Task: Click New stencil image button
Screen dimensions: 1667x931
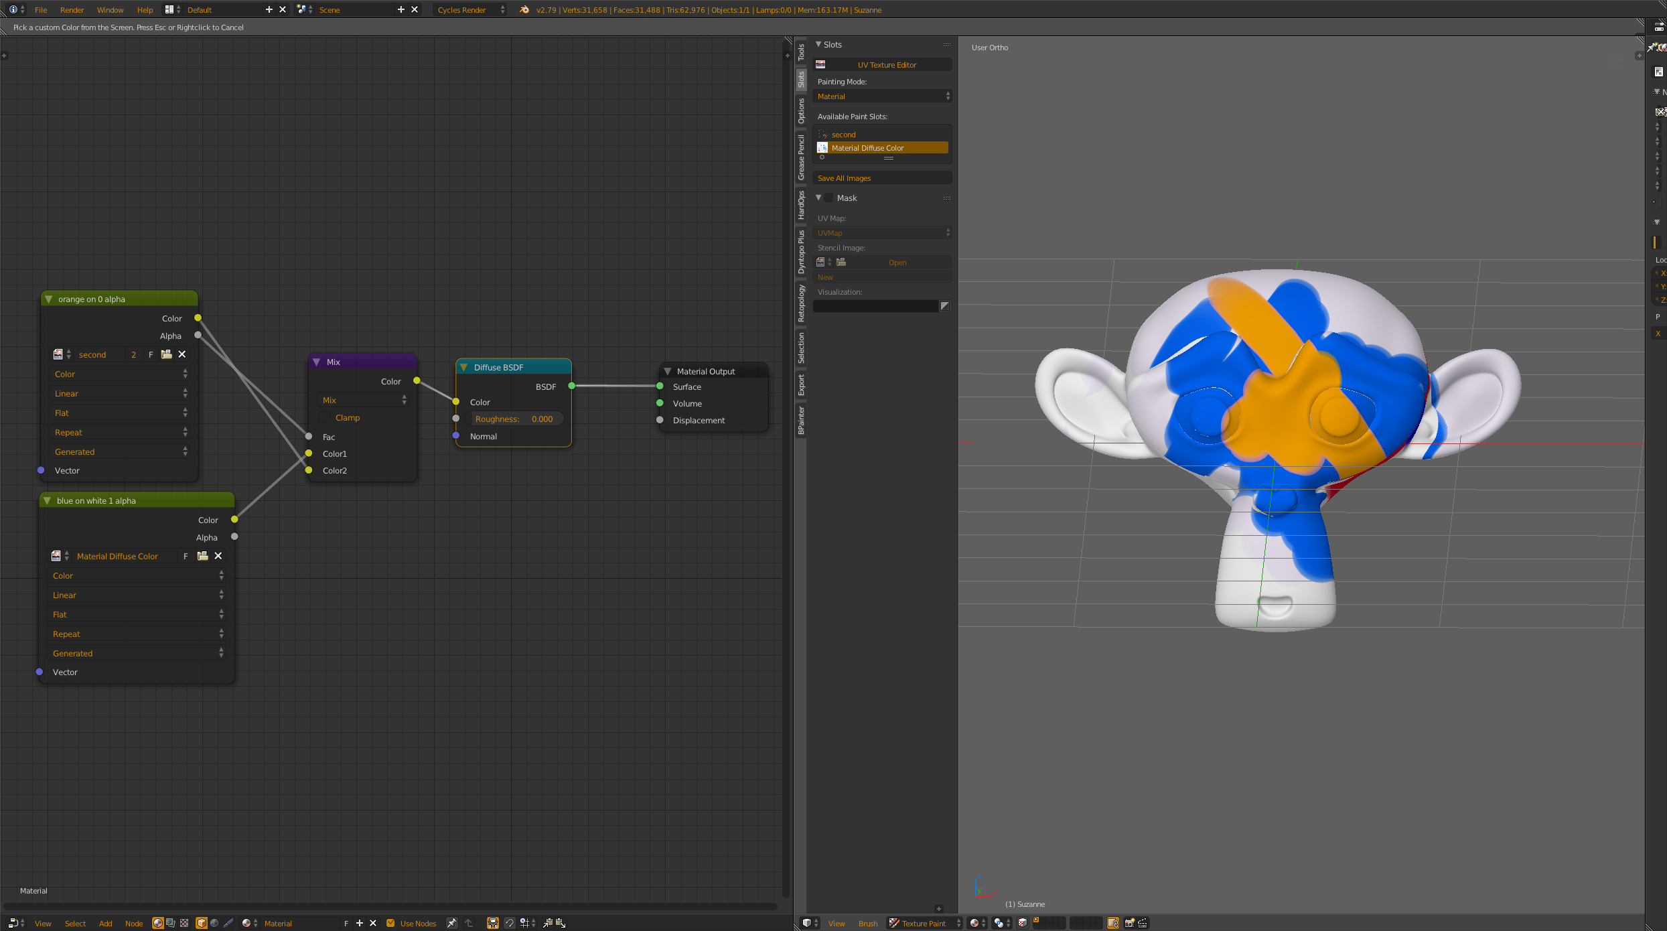Action: (883, 277)
